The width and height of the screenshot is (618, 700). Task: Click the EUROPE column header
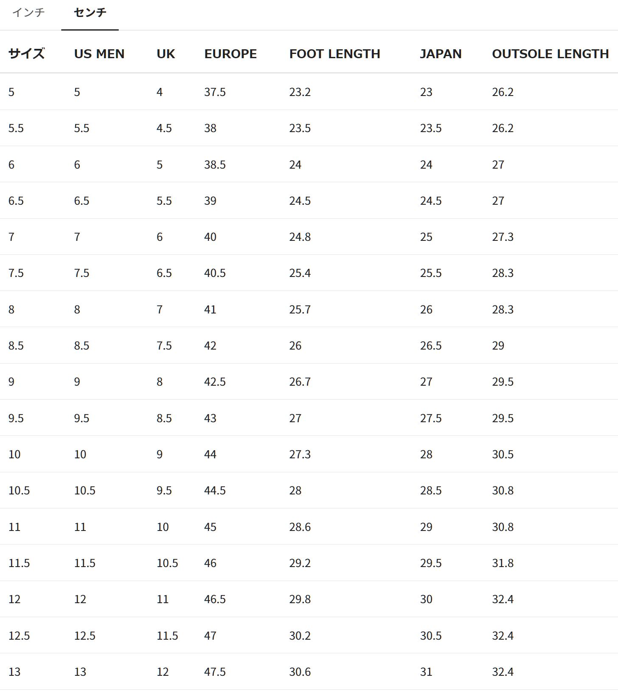230,54
